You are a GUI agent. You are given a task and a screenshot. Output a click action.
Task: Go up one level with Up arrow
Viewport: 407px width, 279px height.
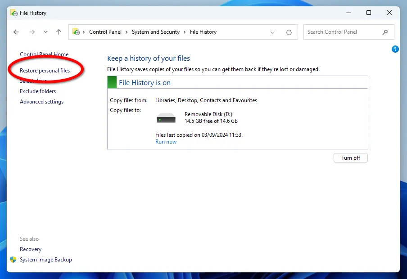(59, 32)
